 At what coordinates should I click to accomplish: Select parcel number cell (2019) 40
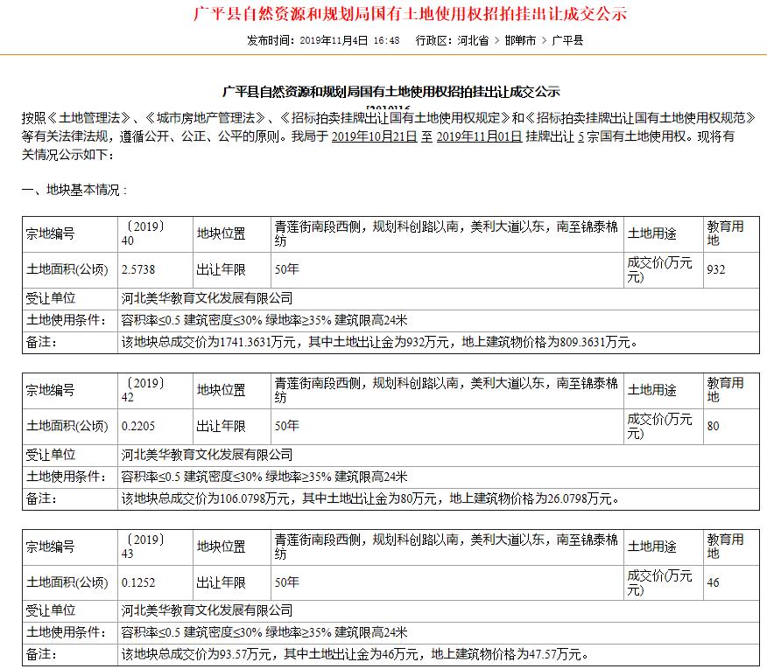[156, 234]
